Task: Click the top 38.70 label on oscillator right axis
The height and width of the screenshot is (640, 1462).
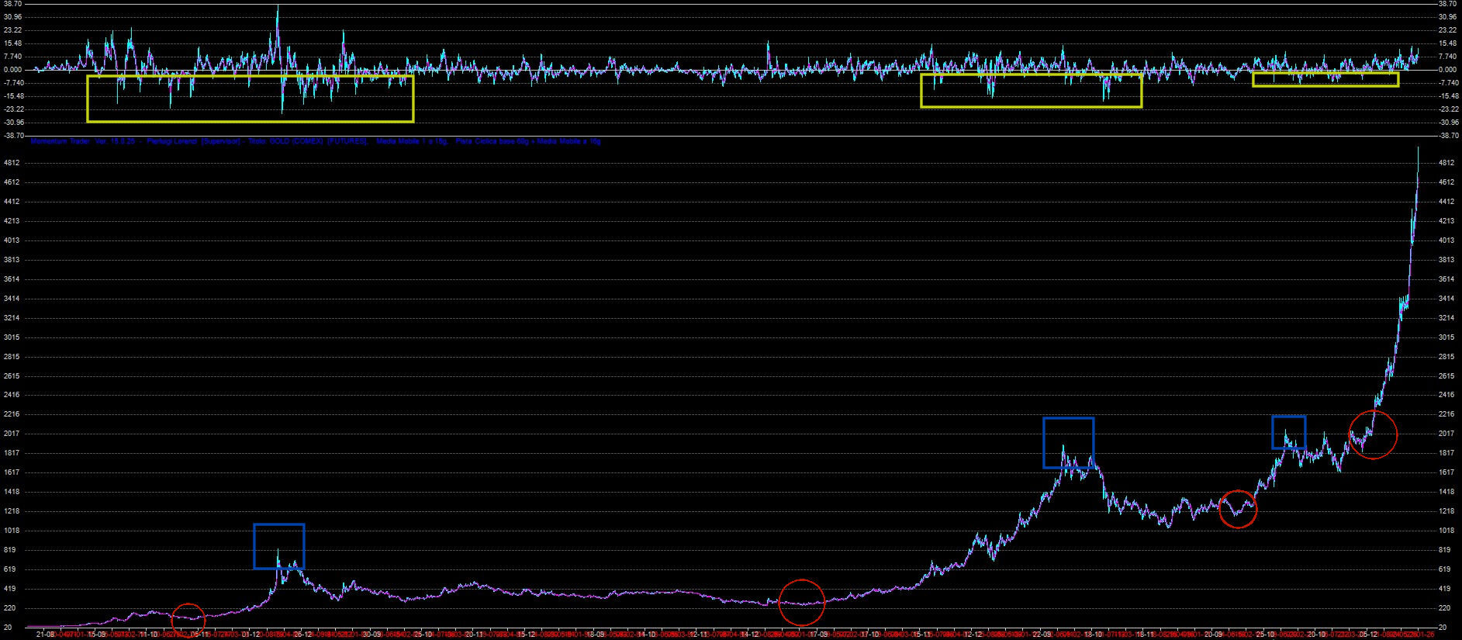Action: tap(1447, 4)
